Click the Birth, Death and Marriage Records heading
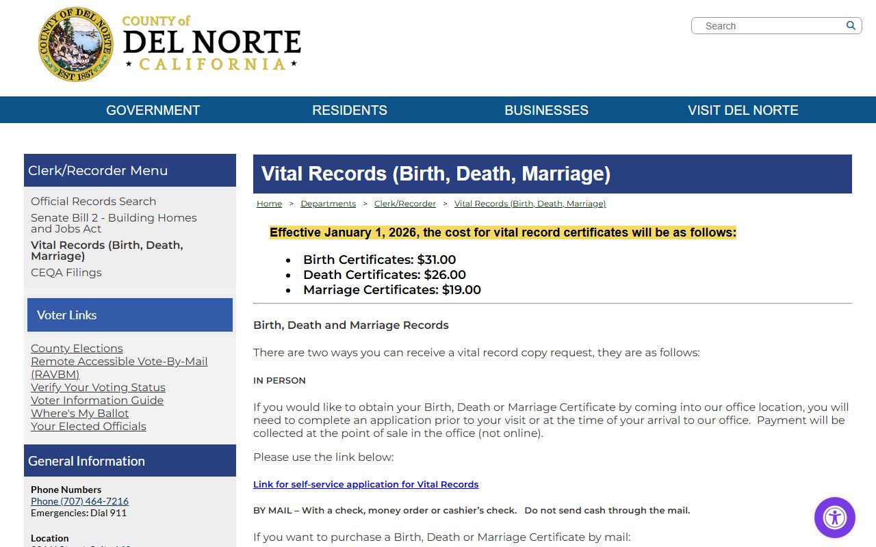The image size is (876, 547). [x=351, y=325]
